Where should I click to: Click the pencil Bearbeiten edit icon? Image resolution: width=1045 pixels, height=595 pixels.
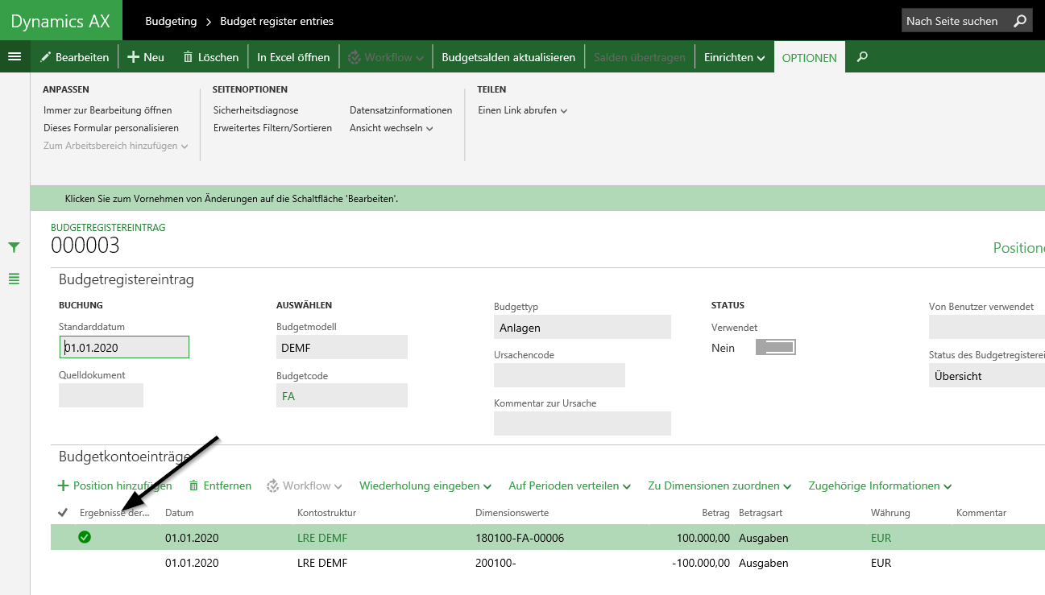tap(45, 57)
